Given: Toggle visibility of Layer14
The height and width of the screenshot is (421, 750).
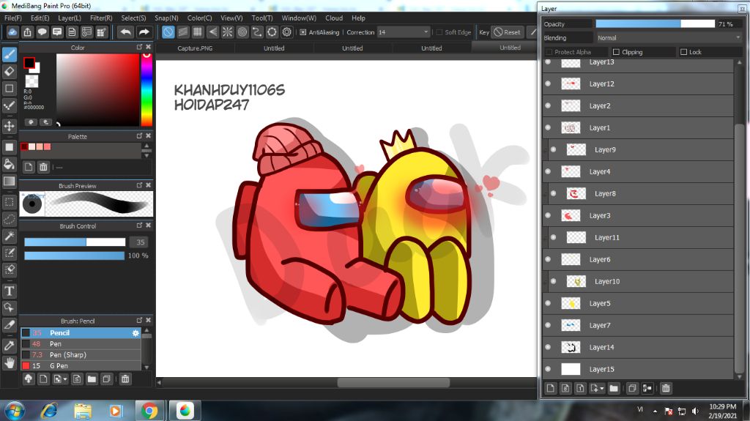Looking at the screenshot, I should pos(548,347).
